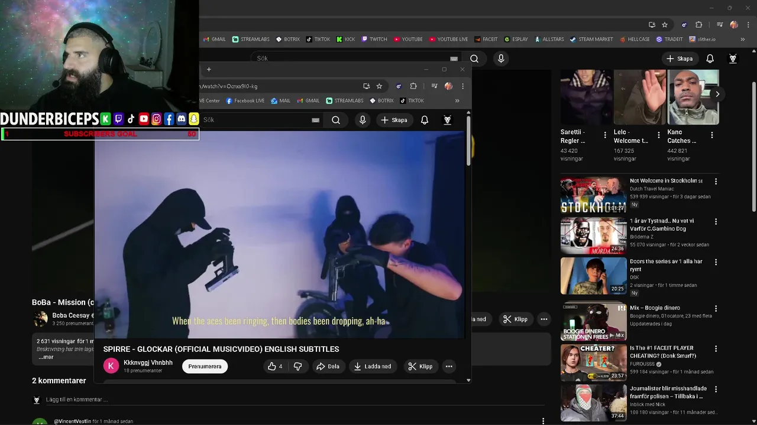Screen dimensions: 757x425
Task: Open options for Mix – Boogie dinero
Action: coord(716,309)
